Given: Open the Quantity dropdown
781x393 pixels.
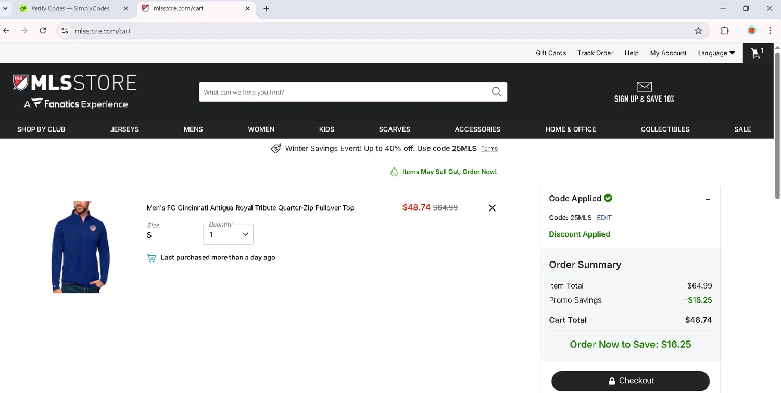Looking at the screenshot, I should (228, 234).
